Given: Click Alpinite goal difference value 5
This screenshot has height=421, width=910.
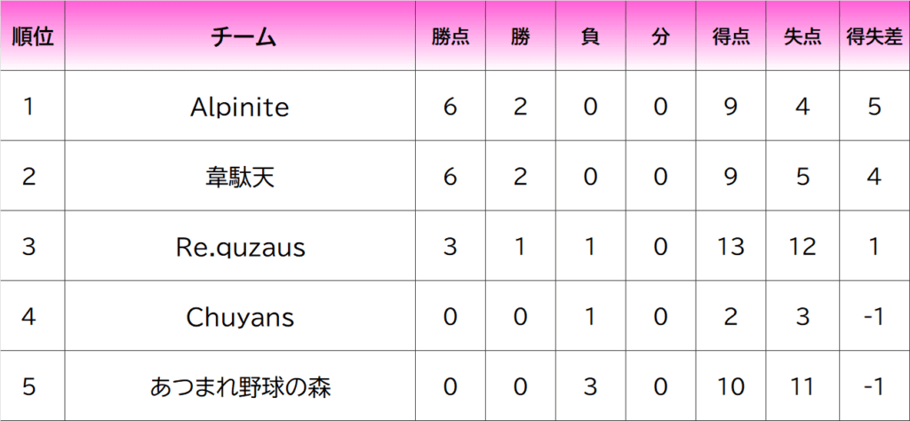Looking at the screenshot, I should pos(874,107).
